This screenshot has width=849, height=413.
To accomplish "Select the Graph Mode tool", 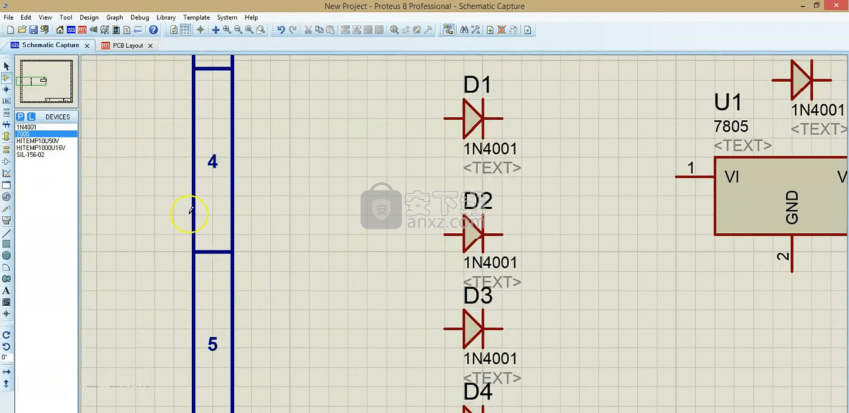I will 6,173.
